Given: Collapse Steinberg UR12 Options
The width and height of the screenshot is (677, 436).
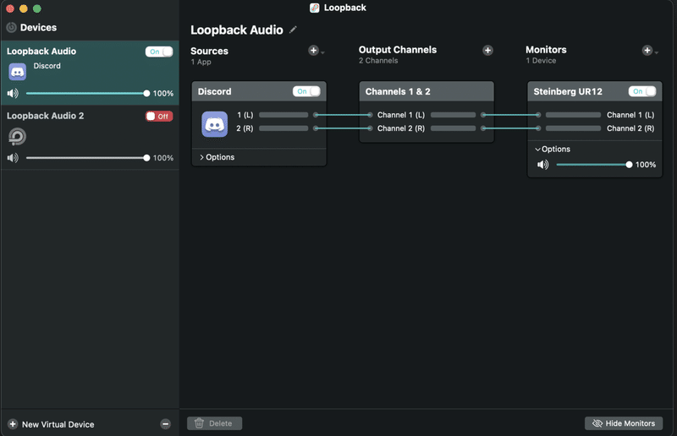Looking at the screenshot, I should tap(553, 150).
